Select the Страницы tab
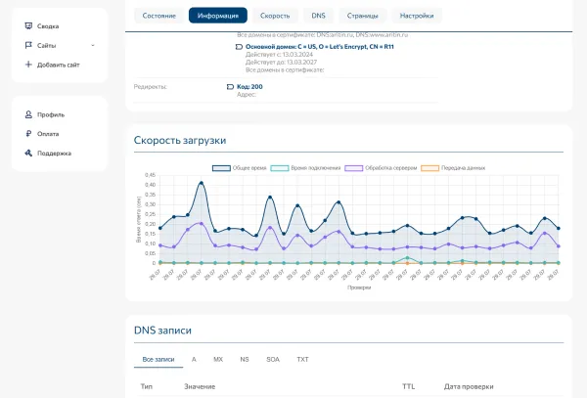 (362, 16)
